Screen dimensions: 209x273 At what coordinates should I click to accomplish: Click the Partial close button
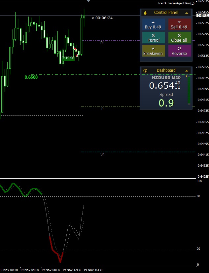pos(154,37)
